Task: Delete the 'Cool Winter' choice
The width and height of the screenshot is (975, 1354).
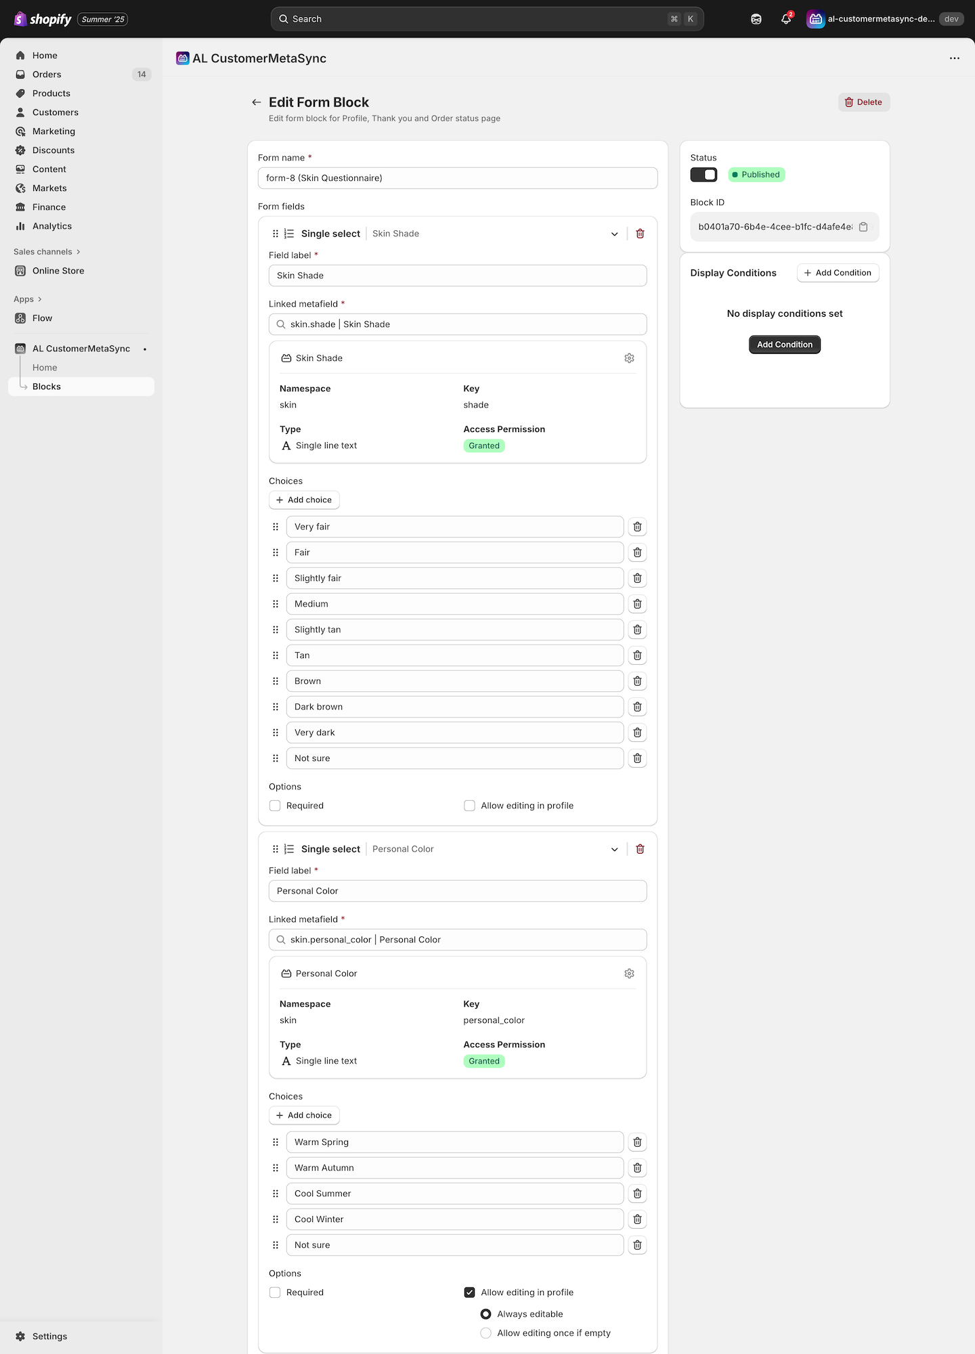Action: [637, 1219]
